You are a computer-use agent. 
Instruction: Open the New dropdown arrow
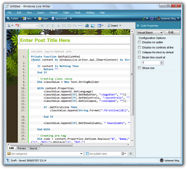tap(35, 19)
